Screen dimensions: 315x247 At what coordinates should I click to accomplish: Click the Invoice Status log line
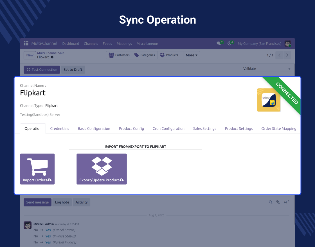coord(55,236)
